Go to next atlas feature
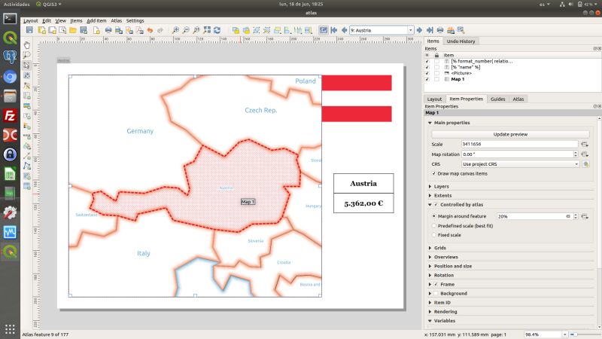Viewport: 602px width, 339px height. pyautogui.click(x=419, y=30)
